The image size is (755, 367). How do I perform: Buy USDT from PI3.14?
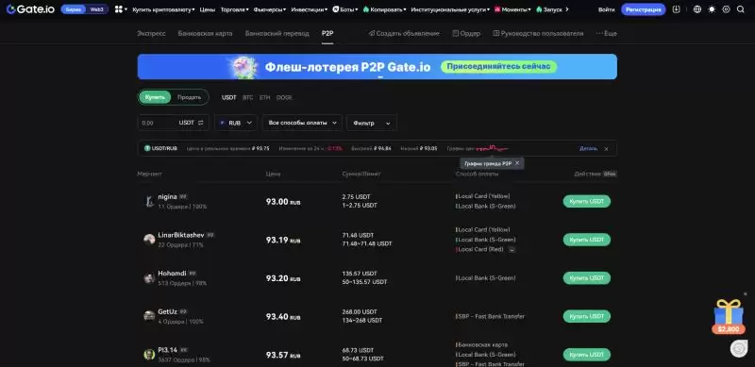point(586,355)
